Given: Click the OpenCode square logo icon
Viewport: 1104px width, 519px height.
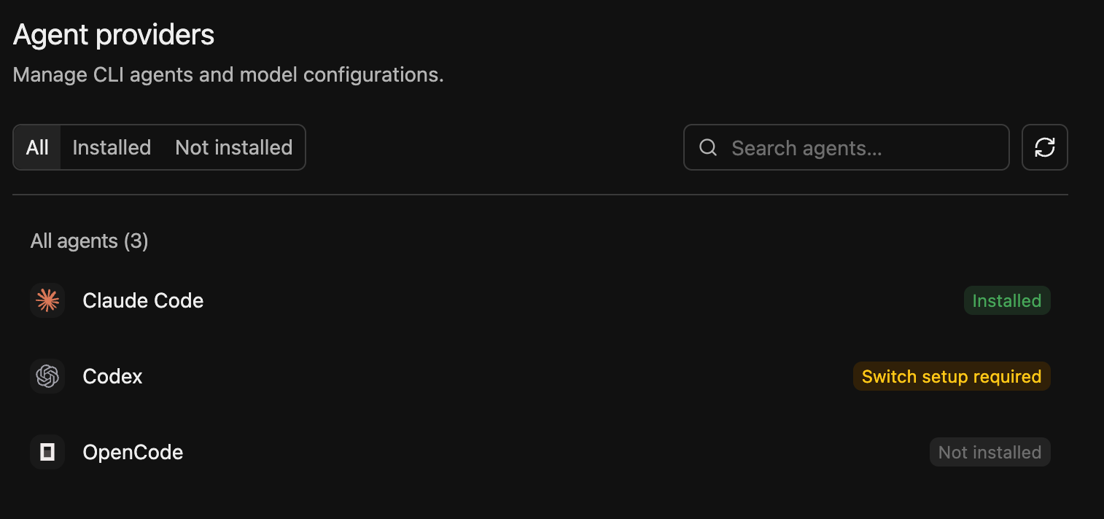Looking at the screenshot, I should 47,452.
